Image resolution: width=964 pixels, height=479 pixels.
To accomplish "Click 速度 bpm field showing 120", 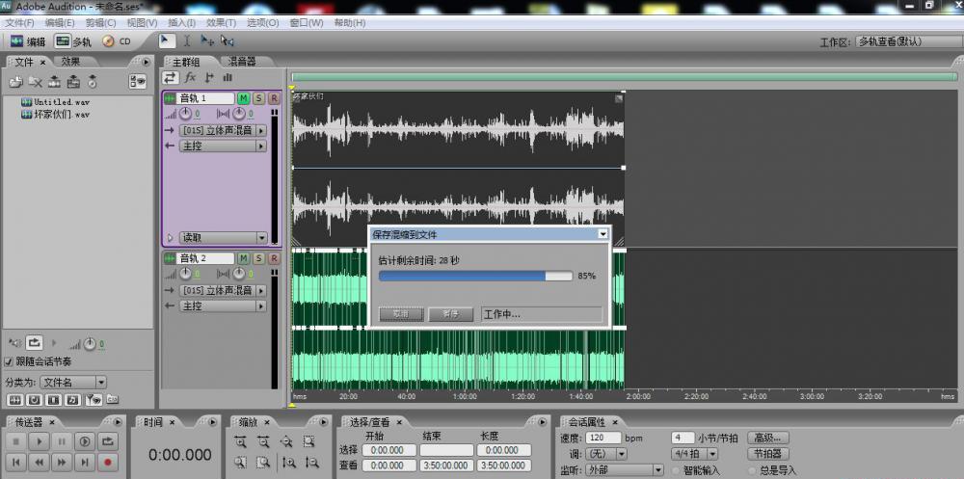I will click(603, 438).
